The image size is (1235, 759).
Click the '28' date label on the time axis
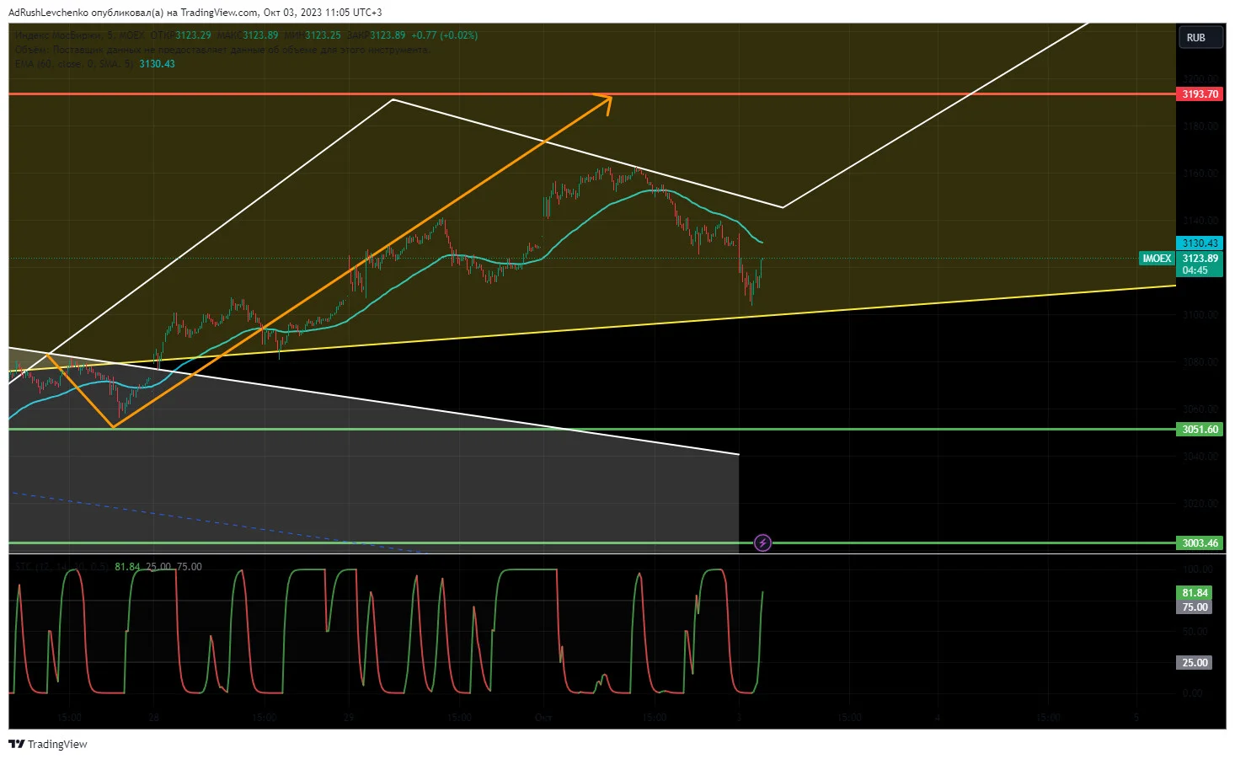point(153,718)
